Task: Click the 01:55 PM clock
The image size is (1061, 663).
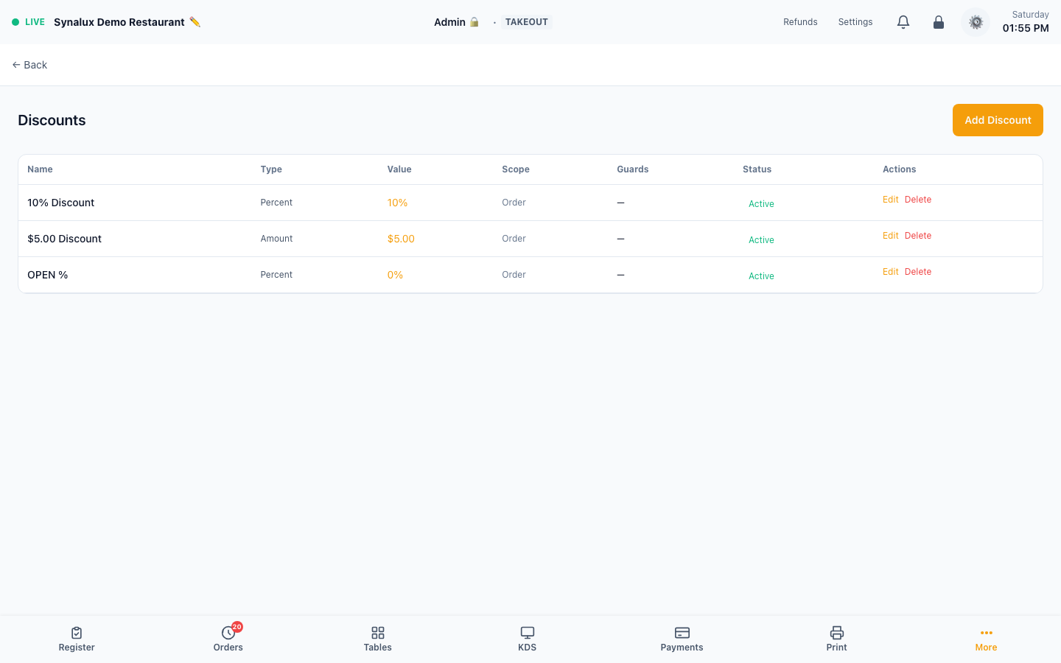Action: tap(1026, 28)
